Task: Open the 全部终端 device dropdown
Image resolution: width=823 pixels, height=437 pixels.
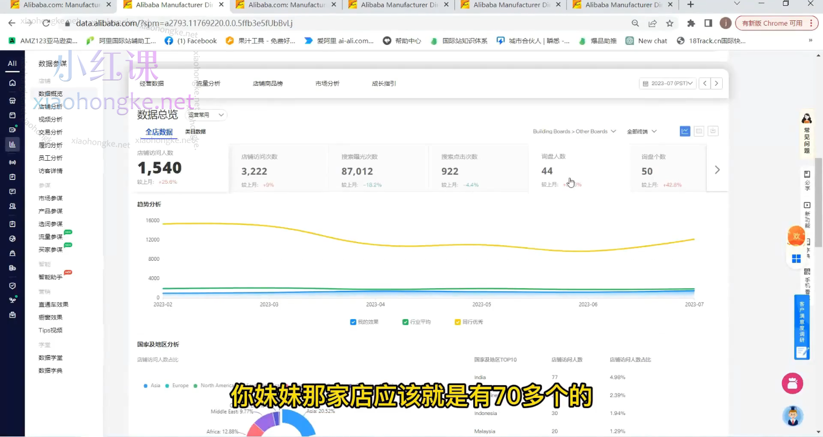Action: click(641, 131)
